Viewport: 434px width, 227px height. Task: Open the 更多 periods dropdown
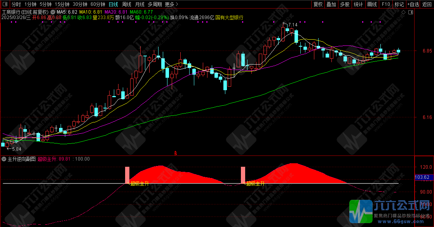coord(171,5)
